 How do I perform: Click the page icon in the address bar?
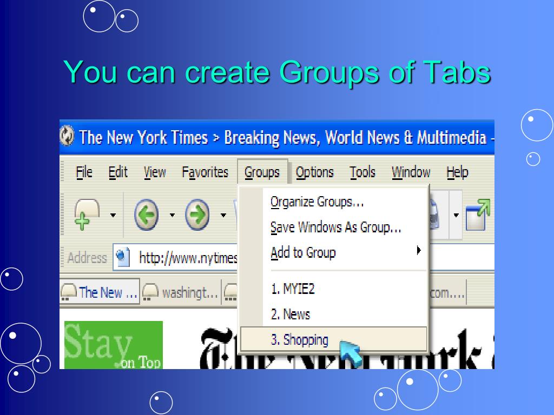[x=123, y=258]
